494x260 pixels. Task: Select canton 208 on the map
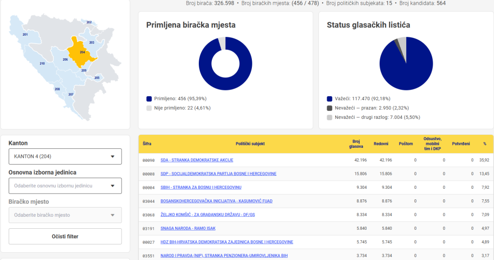coord(57,89)
